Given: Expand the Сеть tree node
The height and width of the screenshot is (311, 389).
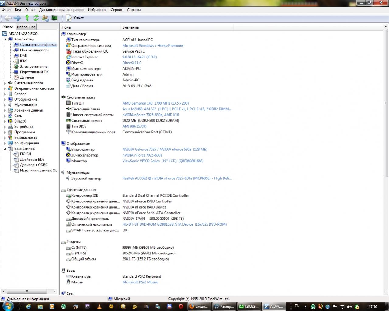Looking at the screenshot, I should pos(5,116).
